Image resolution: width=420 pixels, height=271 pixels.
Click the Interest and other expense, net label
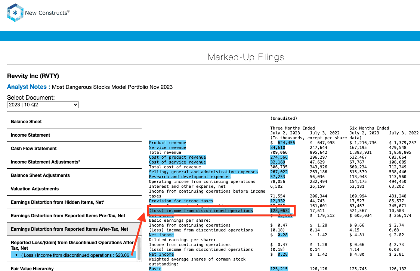(x=187, y=187)
